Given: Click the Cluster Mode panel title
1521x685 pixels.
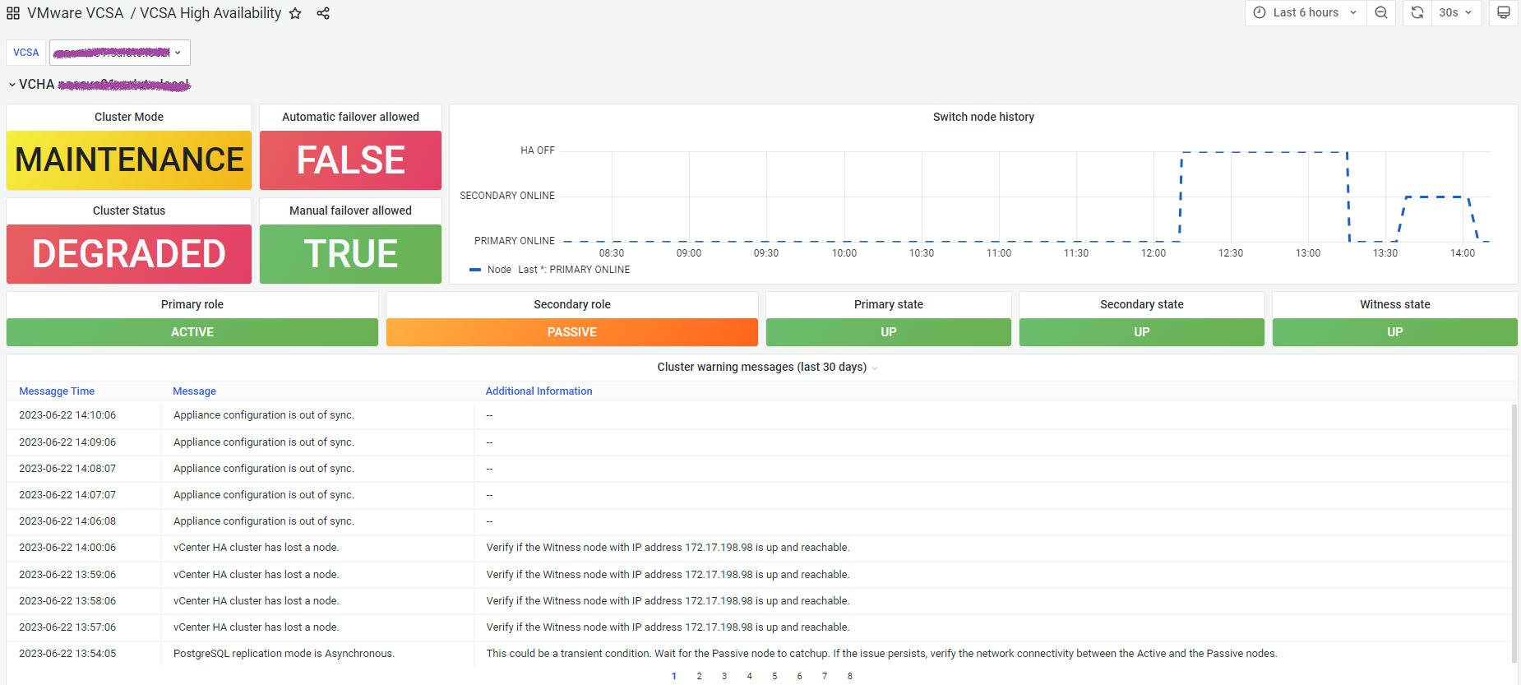Looking at the screenshot, I should pos(129,117).
